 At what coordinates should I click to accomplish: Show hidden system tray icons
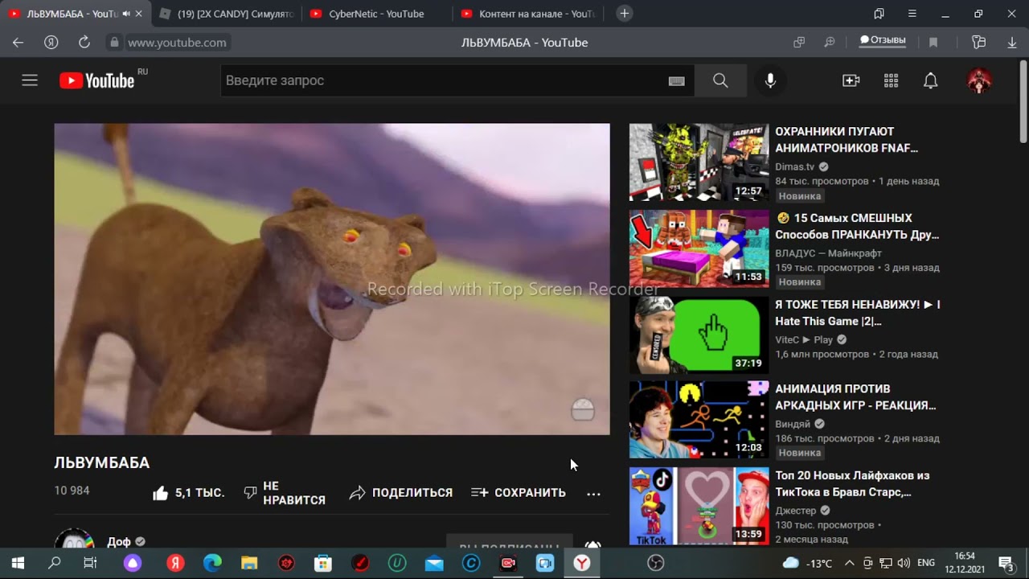coord(849,563)
